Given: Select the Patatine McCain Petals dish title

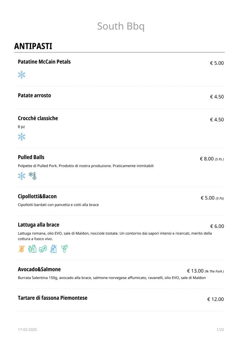Looking at the screenshot, I should pos(44,62).
